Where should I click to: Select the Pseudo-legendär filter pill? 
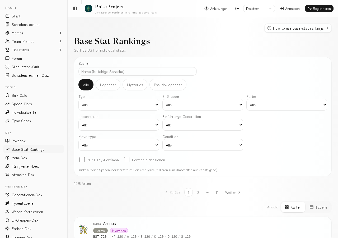pos(168,85)
